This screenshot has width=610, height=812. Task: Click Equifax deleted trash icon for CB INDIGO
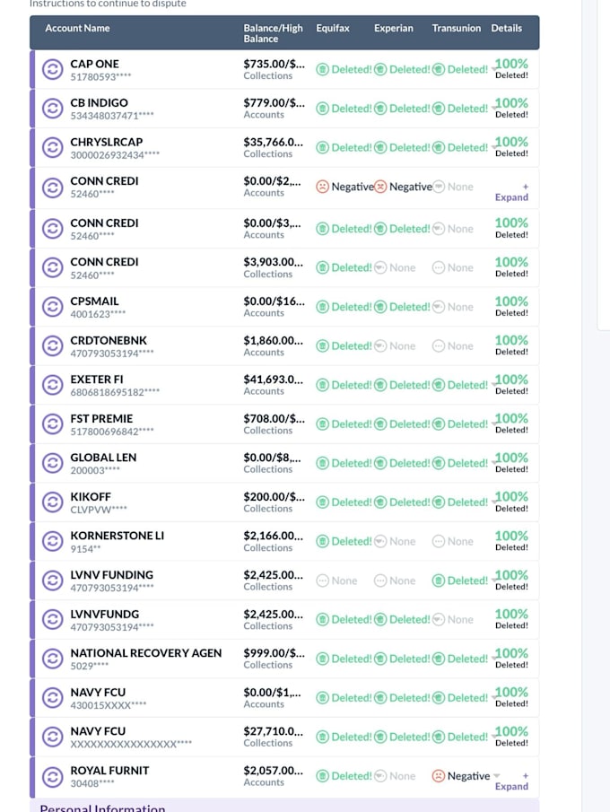322,109
